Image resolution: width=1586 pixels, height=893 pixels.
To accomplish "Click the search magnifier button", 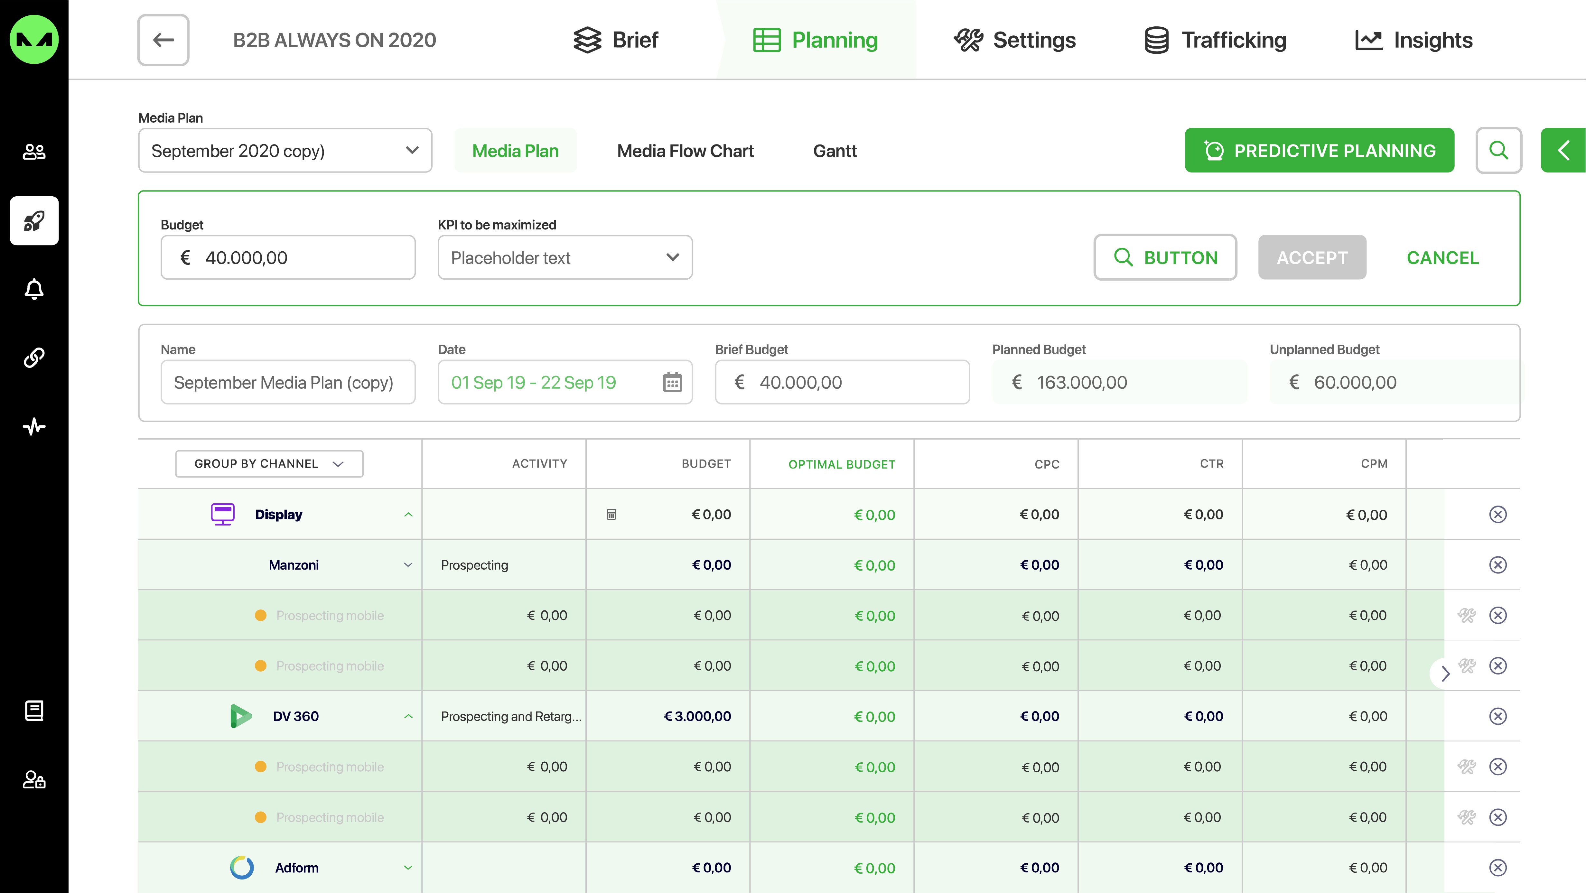I will coord(1498,151).
